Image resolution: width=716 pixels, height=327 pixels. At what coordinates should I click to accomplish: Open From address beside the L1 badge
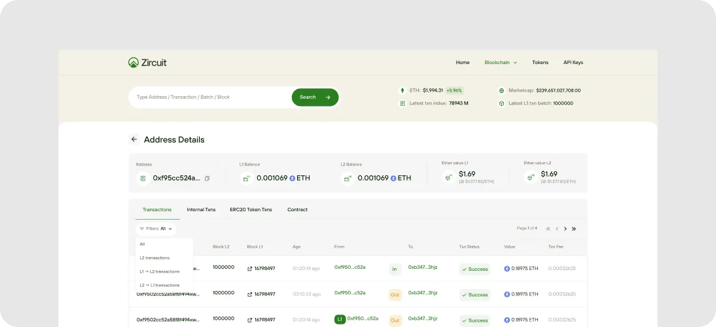(x=363, y=318)
